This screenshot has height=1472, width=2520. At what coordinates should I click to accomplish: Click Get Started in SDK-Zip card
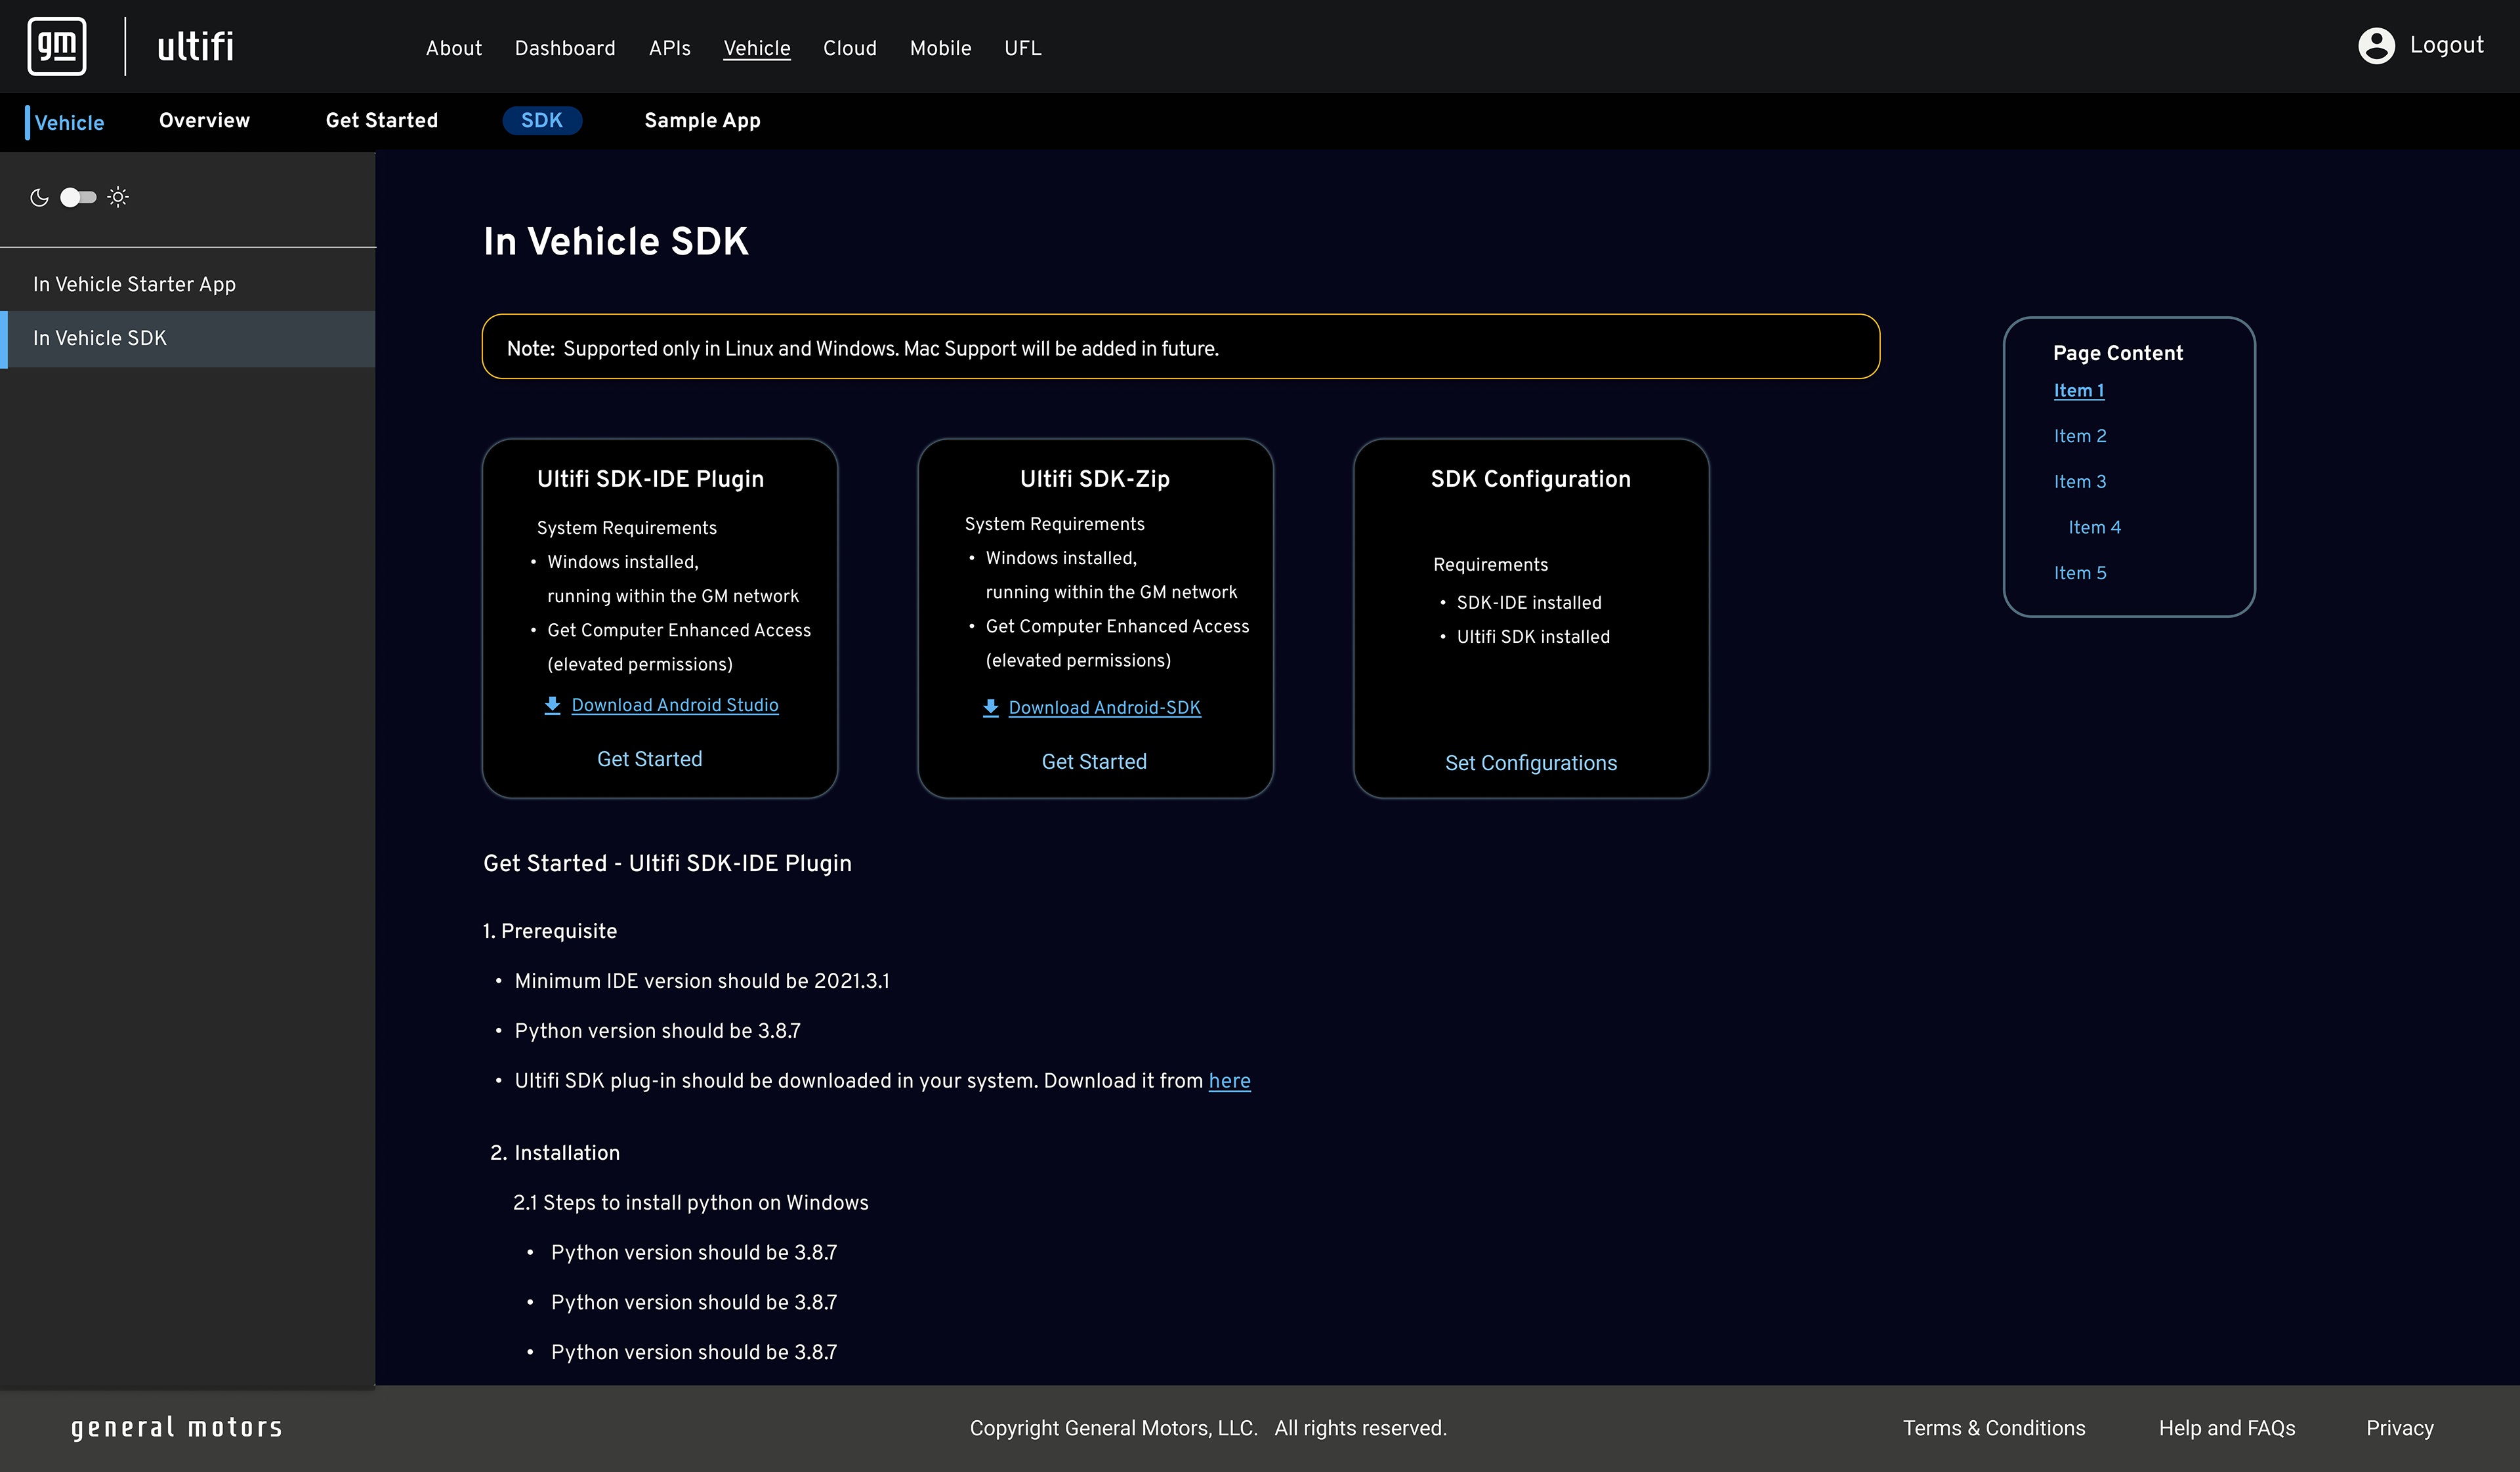[1094, 762]
